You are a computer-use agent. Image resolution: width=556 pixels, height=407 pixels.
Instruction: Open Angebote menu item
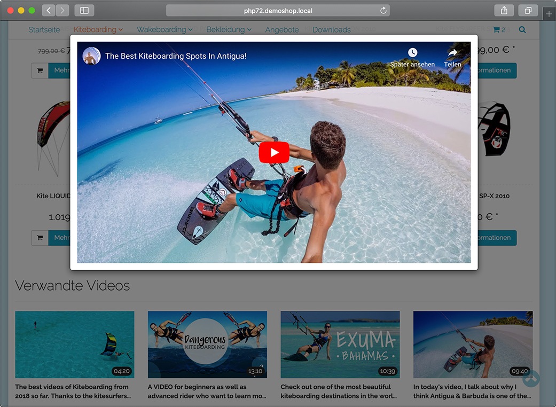pyautogui.click(x=282, y=30)
